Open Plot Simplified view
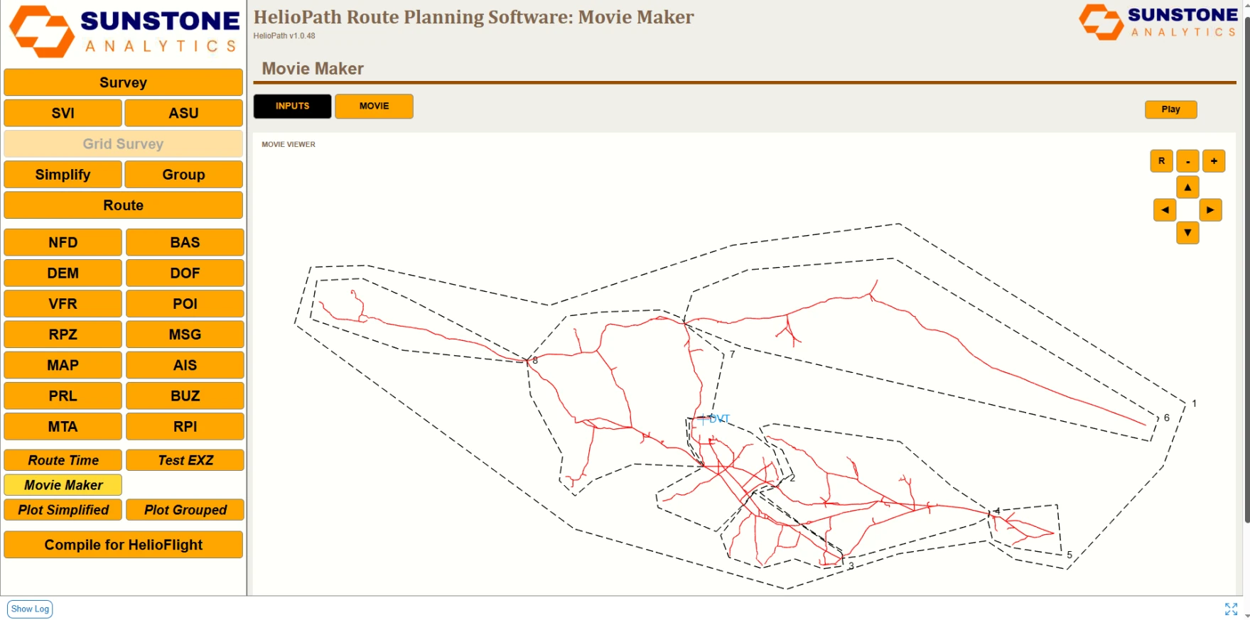The height and width of the screenshot is (620, 1250). click(x=63, y=510)
